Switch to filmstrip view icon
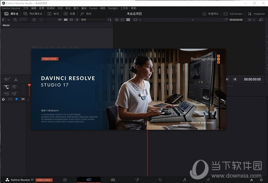The width and height of the screenshot is (268, 183). pyautogui.click(x=60, y=20)
